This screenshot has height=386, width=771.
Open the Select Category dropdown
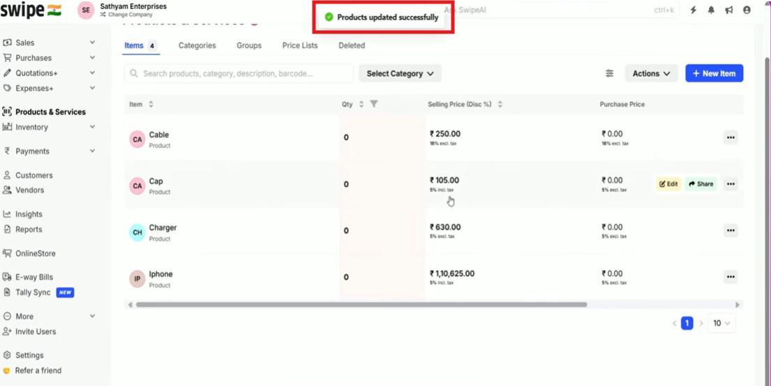[400, 73]
